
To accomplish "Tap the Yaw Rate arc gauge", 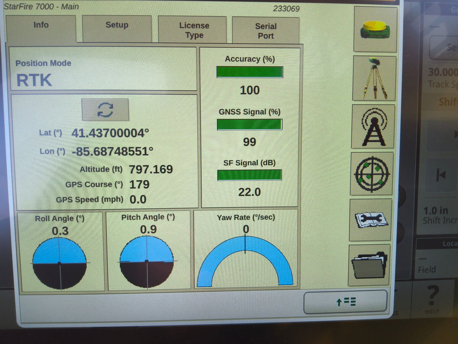I will pyautogui.click(x=245, y=262).
